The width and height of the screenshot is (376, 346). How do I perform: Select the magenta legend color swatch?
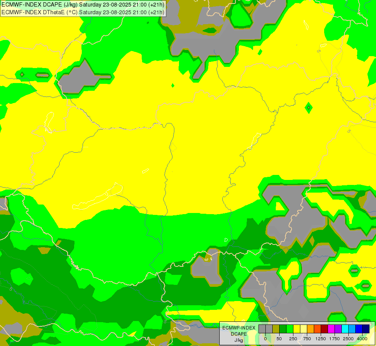click(331, 329)
